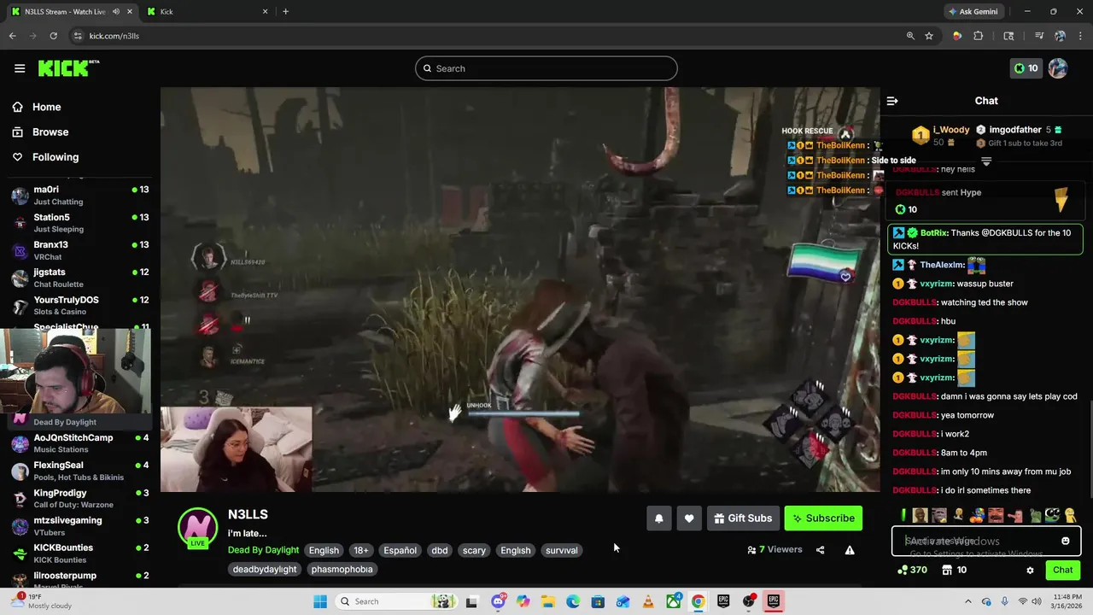Click the N3LLS live channel avatar
Viewport: 1093px width, 615px height.
click(x=197, y=526)
